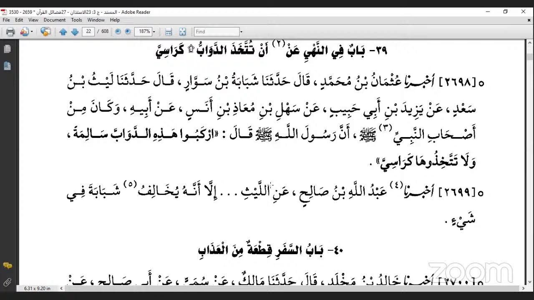Expand the collaborate dropdown arrow

click(x=32, y=32)
